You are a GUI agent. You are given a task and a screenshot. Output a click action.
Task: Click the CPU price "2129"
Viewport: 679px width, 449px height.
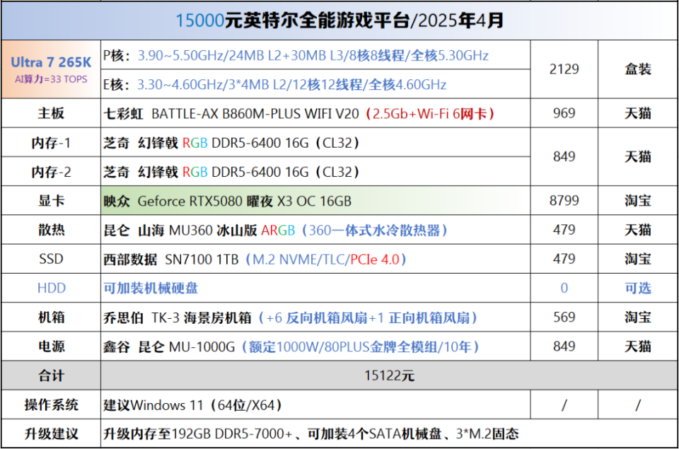(x=564, y=69)
